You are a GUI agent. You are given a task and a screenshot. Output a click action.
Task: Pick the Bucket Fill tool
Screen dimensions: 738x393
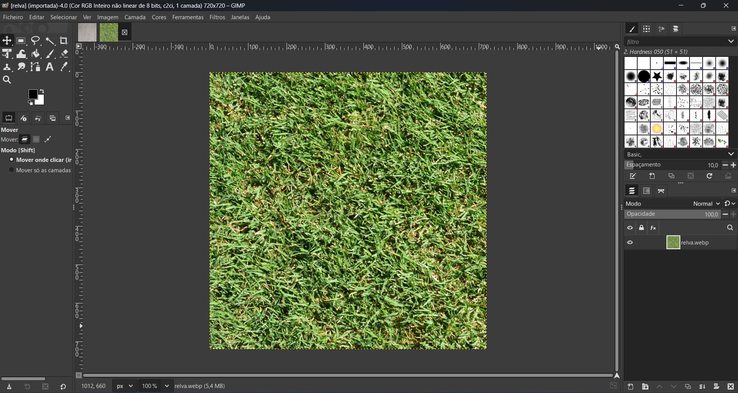[36, 54]
